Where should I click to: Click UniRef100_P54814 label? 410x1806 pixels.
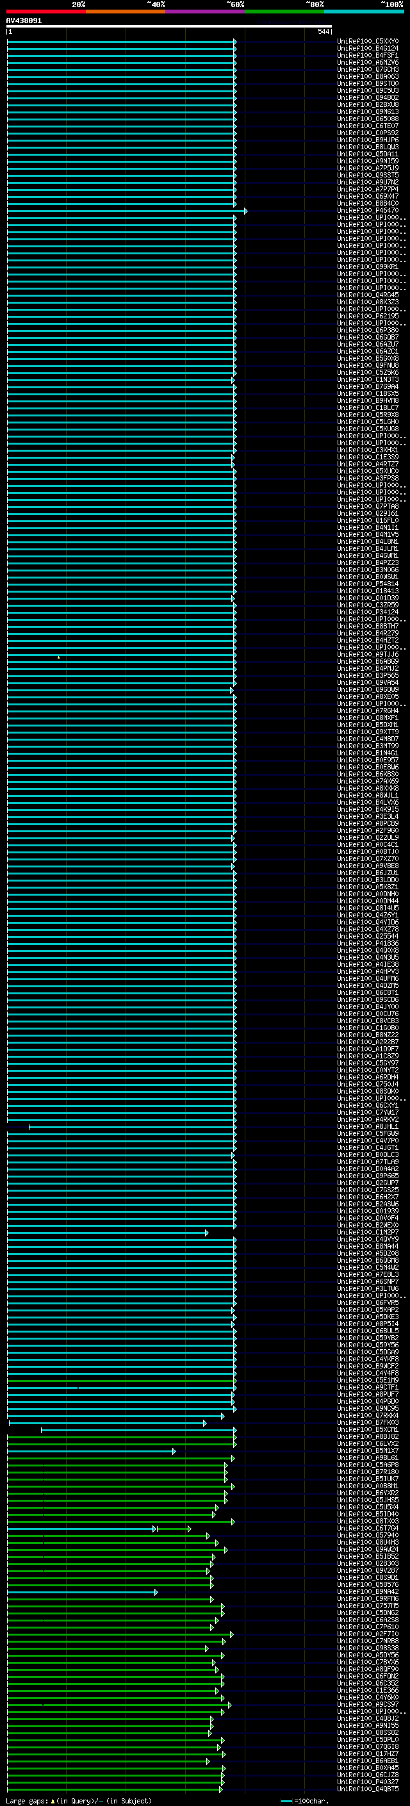(367, 584)
